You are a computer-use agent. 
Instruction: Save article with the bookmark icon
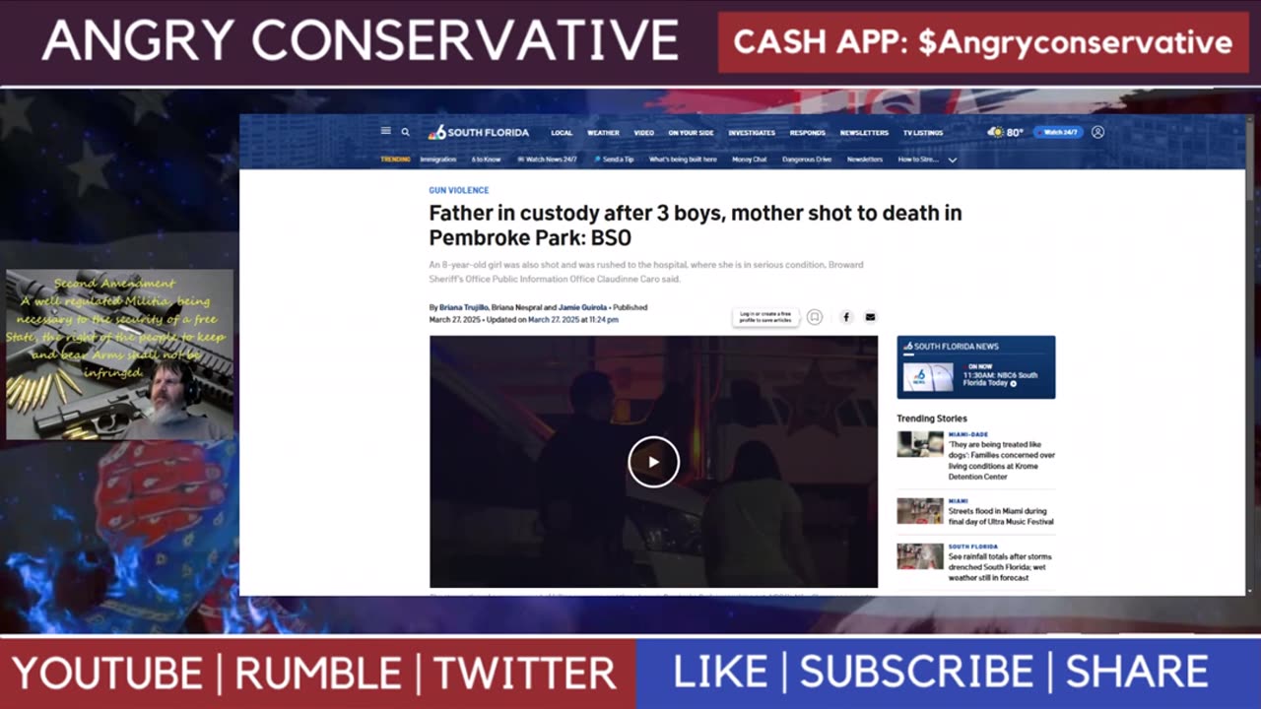tap(815, 317)
